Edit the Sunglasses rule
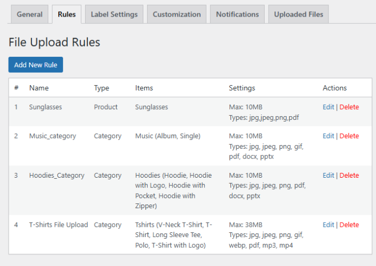The width and height of the screenshot is (376, 266). point(328,107)
